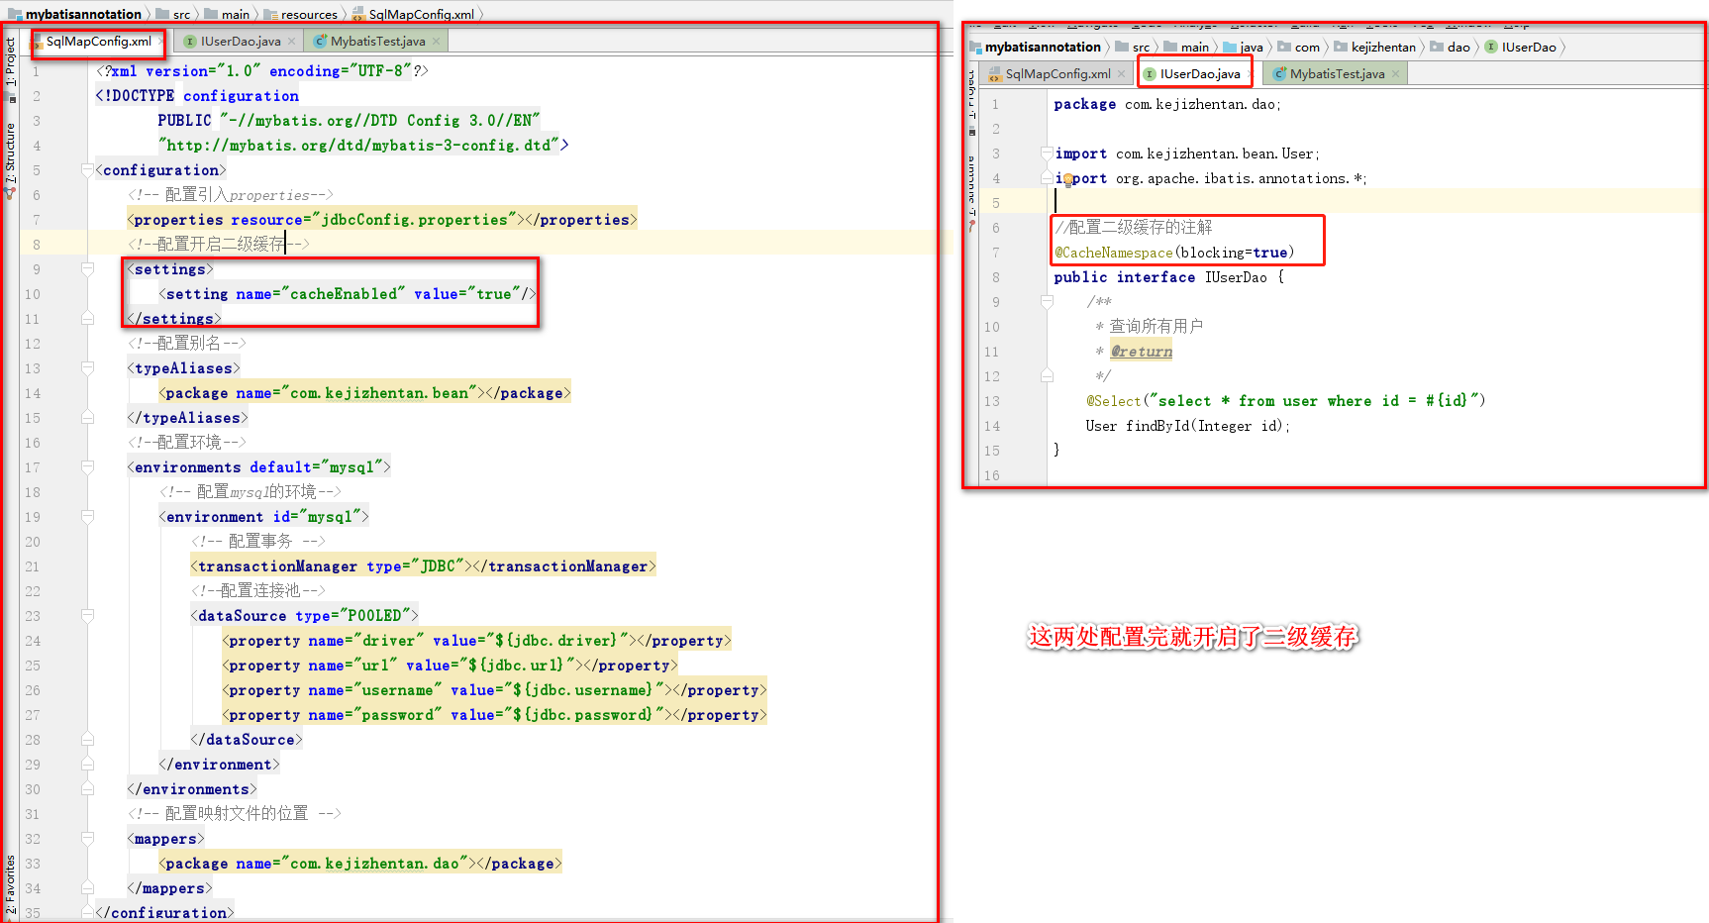Image resolution: width=1709 pixels, height=923 pixels.
Task: Switch to IUserDao.java tab in left window
Action: click(240, 42)
